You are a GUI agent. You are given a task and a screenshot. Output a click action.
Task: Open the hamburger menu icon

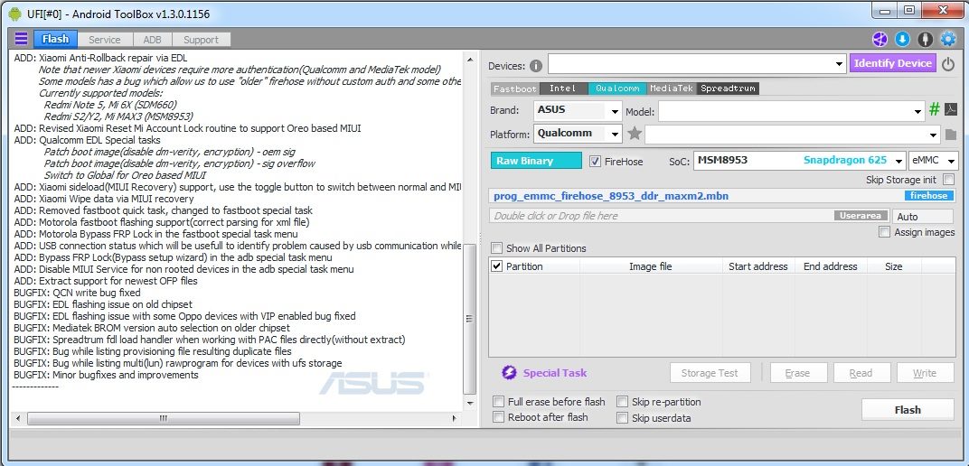[21, 39]
